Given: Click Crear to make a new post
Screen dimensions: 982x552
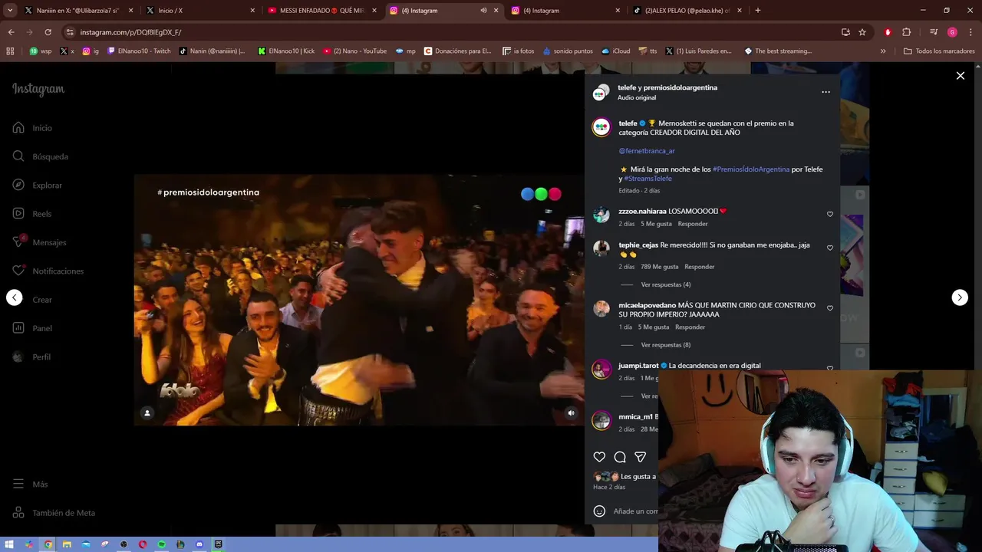Looking at the screenshot, I should click(32, 300).
